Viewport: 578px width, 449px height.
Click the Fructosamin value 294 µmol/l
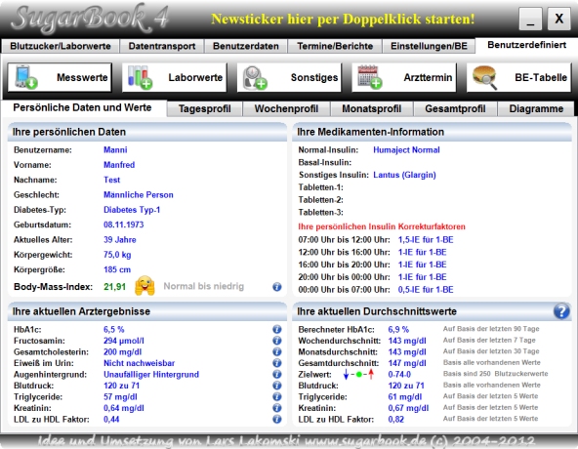point(123,341)
